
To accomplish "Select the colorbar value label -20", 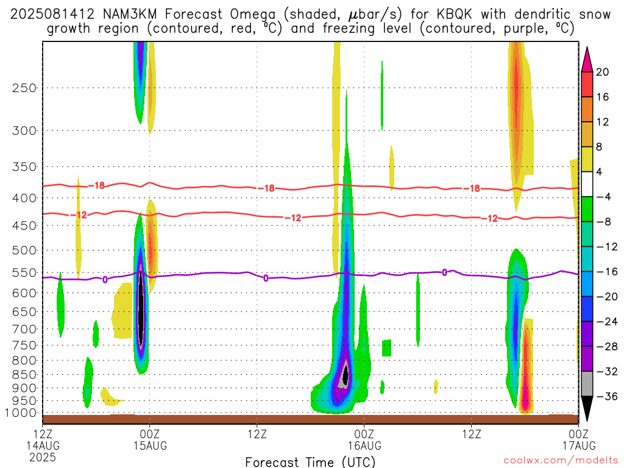I will coord(607,297).
